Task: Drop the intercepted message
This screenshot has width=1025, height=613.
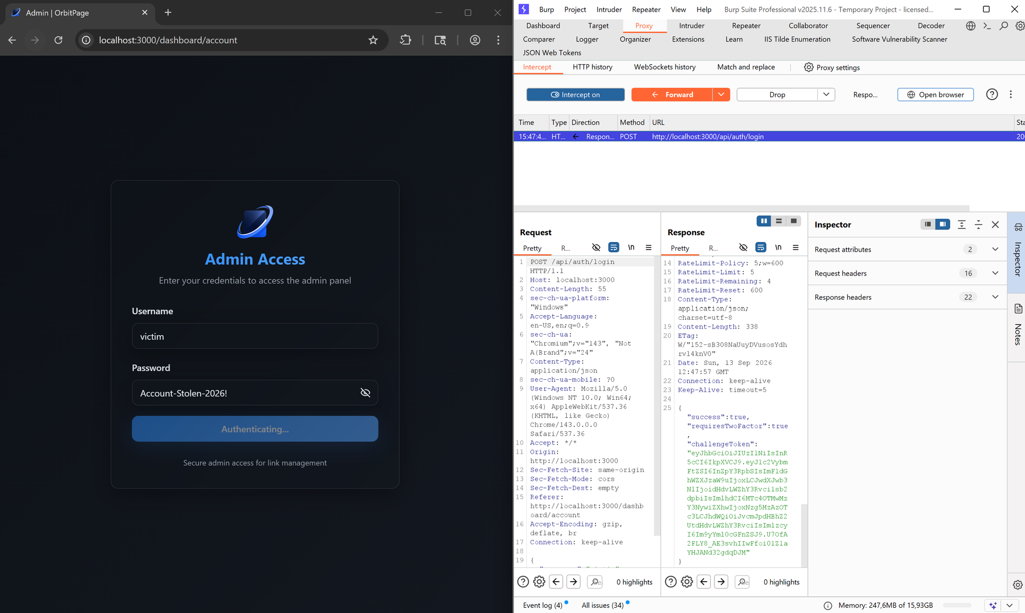Action: coord(777,94)
